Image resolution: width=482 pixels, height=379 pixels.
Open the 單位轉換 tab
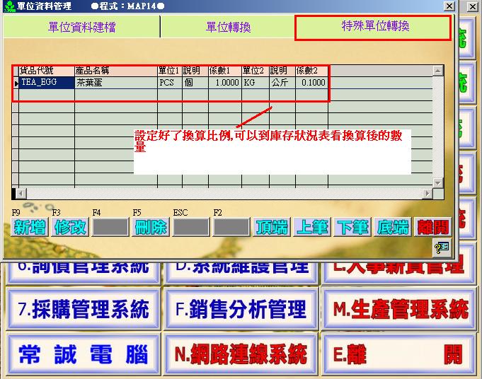(x=228, y=28)
